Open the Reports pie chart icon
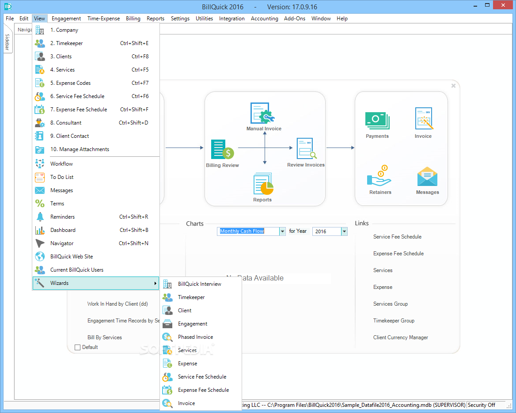This screenshot has height=413, width=516. 263,184
